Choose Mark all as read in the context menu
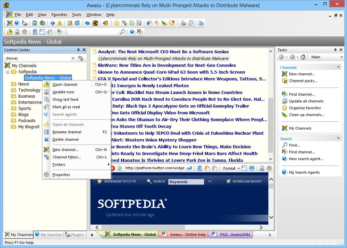347x248 pixels. coord(76,107)
